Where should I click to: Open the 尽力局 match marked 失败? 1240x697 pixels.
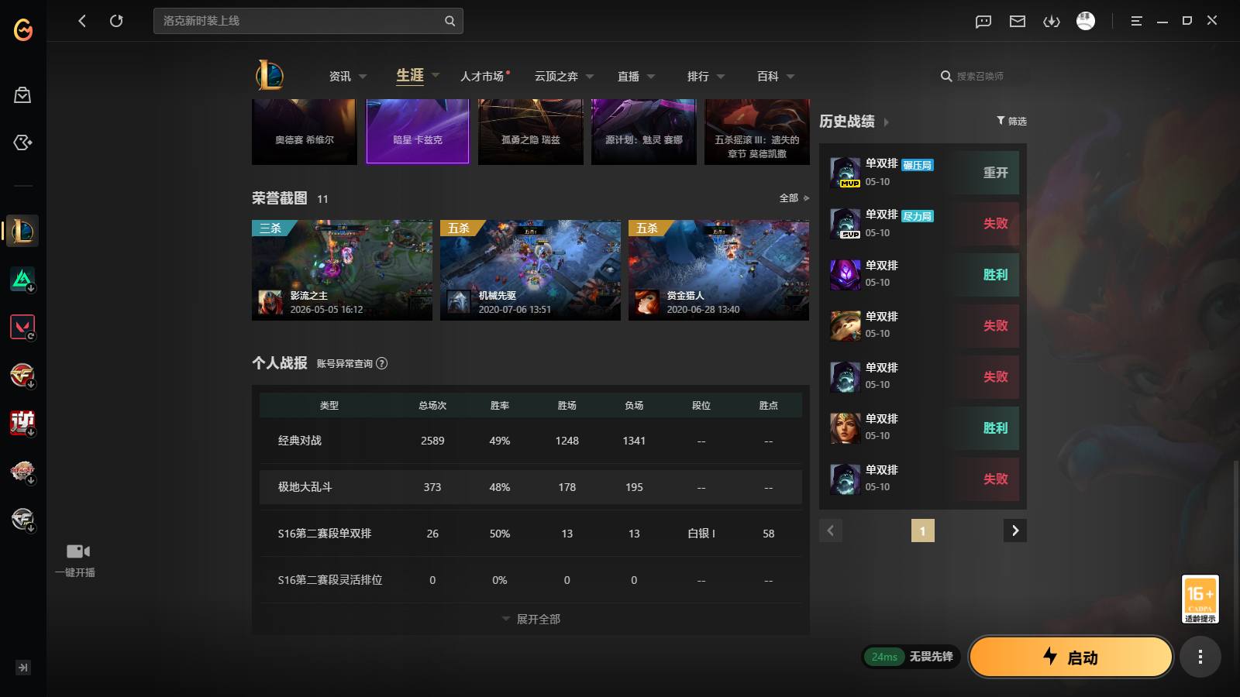tap(923, 223)
